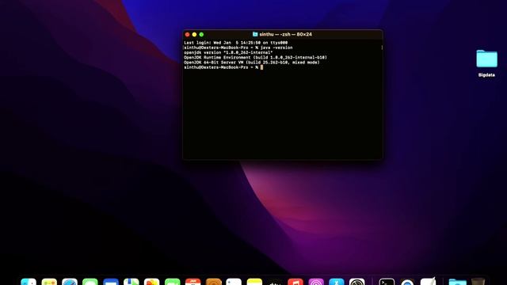Open Finder from the Dock
The image size is (507, 285).
click(29, 282)
